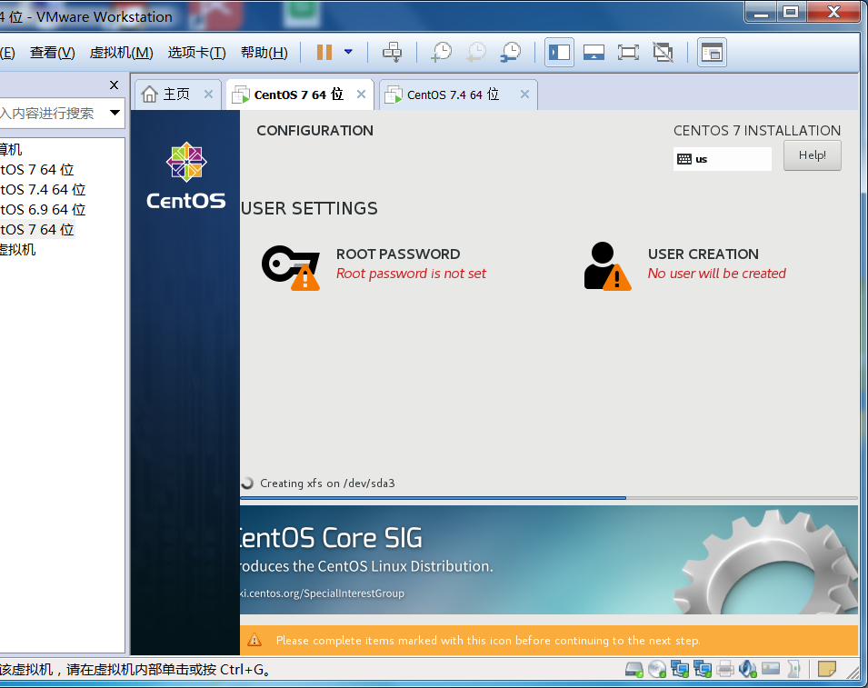This screenshot has width=868, height=688.
Task: Click the display device status icon
Action: (770, 669)
